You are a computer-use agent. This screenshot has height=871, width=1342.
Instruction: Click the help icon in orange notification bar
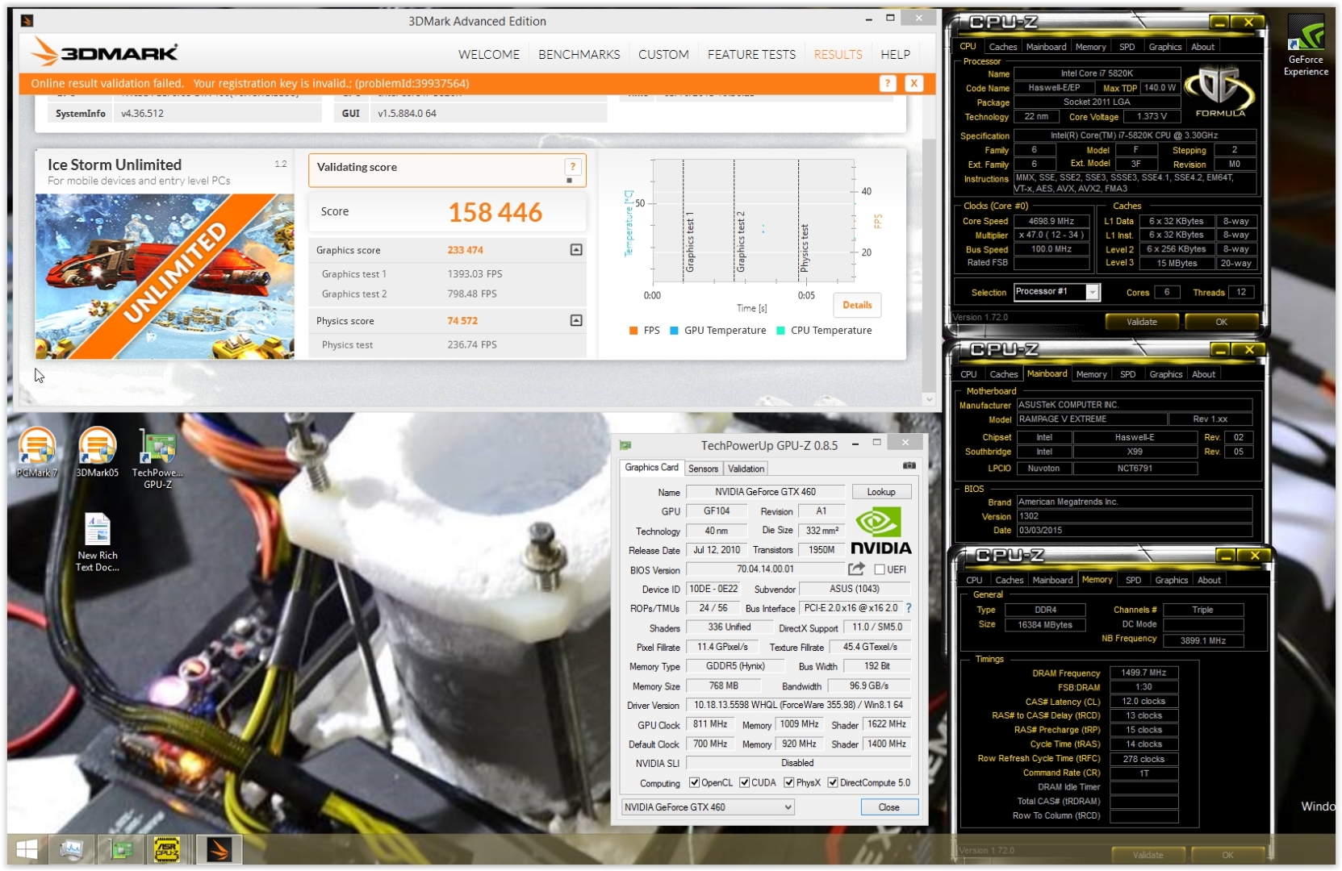click(888, 83)
